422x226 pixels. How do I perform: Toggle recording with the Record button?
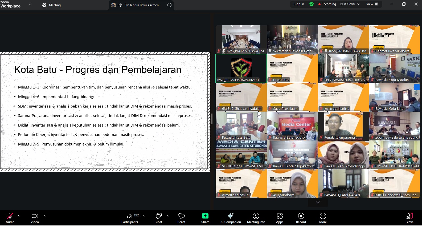[x=301, y=218]
